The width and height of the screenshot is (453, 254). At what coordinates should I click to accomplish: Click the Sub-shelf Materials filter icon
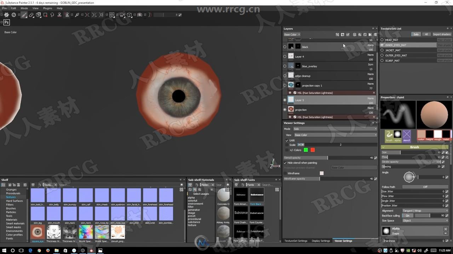(x=190, y=185)
